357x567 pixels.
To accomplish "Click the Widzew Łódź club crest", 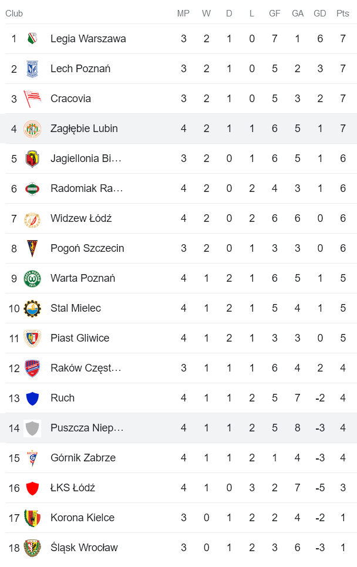I will tap(32, 218).
